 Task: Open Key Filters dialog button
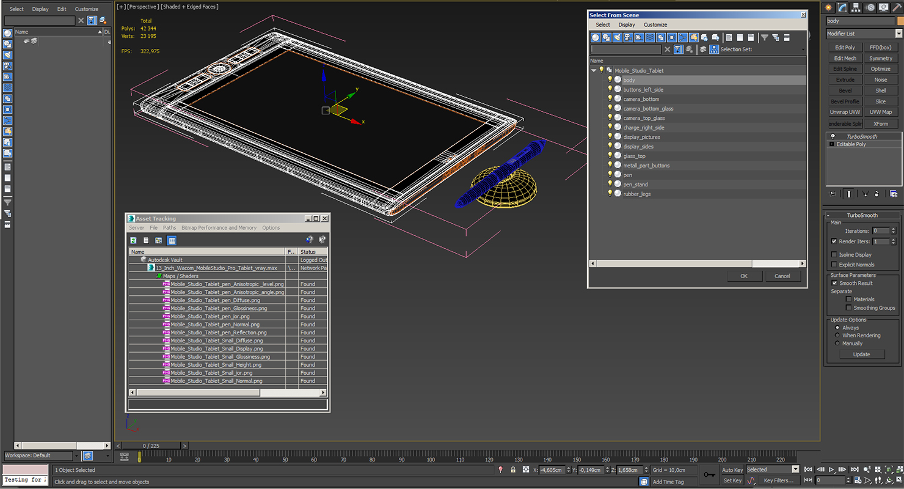tap(778, 480)
